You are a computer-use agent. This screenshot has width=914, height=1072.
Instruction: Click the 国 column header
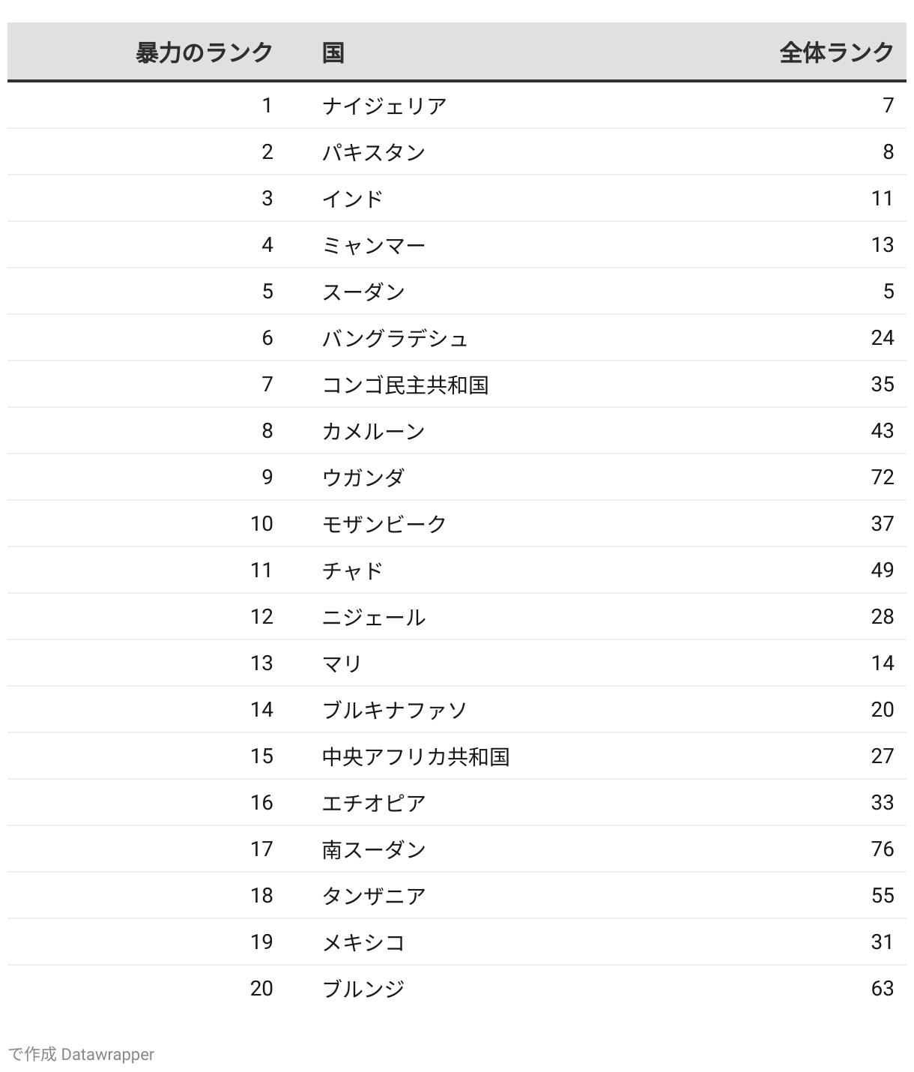[333, 52]
